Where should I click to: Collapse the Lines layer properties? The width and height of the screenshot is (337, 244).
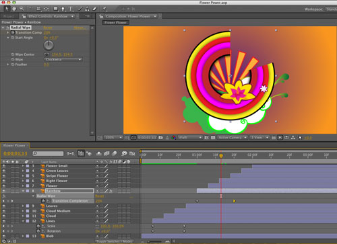click(x=23, y=221)
